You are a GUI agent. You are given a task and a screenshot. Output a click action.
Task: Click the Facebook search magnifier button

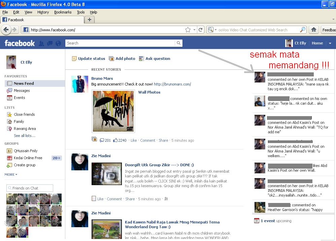pyautogui.click(x=178, y=43)
